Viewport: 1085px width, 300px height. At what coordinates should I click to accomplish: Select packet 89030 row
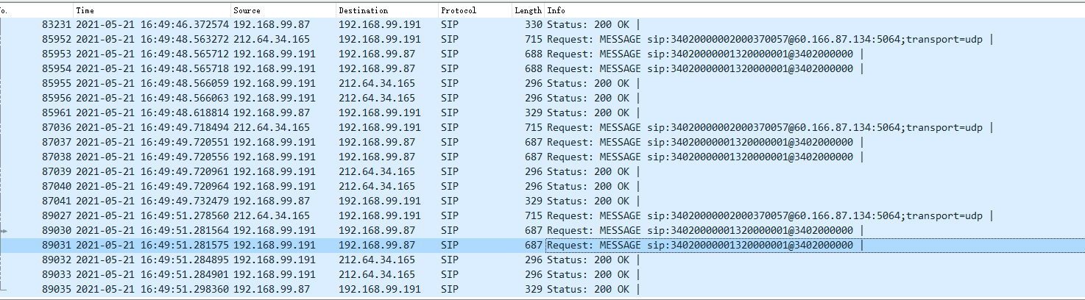[x=294, y=230]
